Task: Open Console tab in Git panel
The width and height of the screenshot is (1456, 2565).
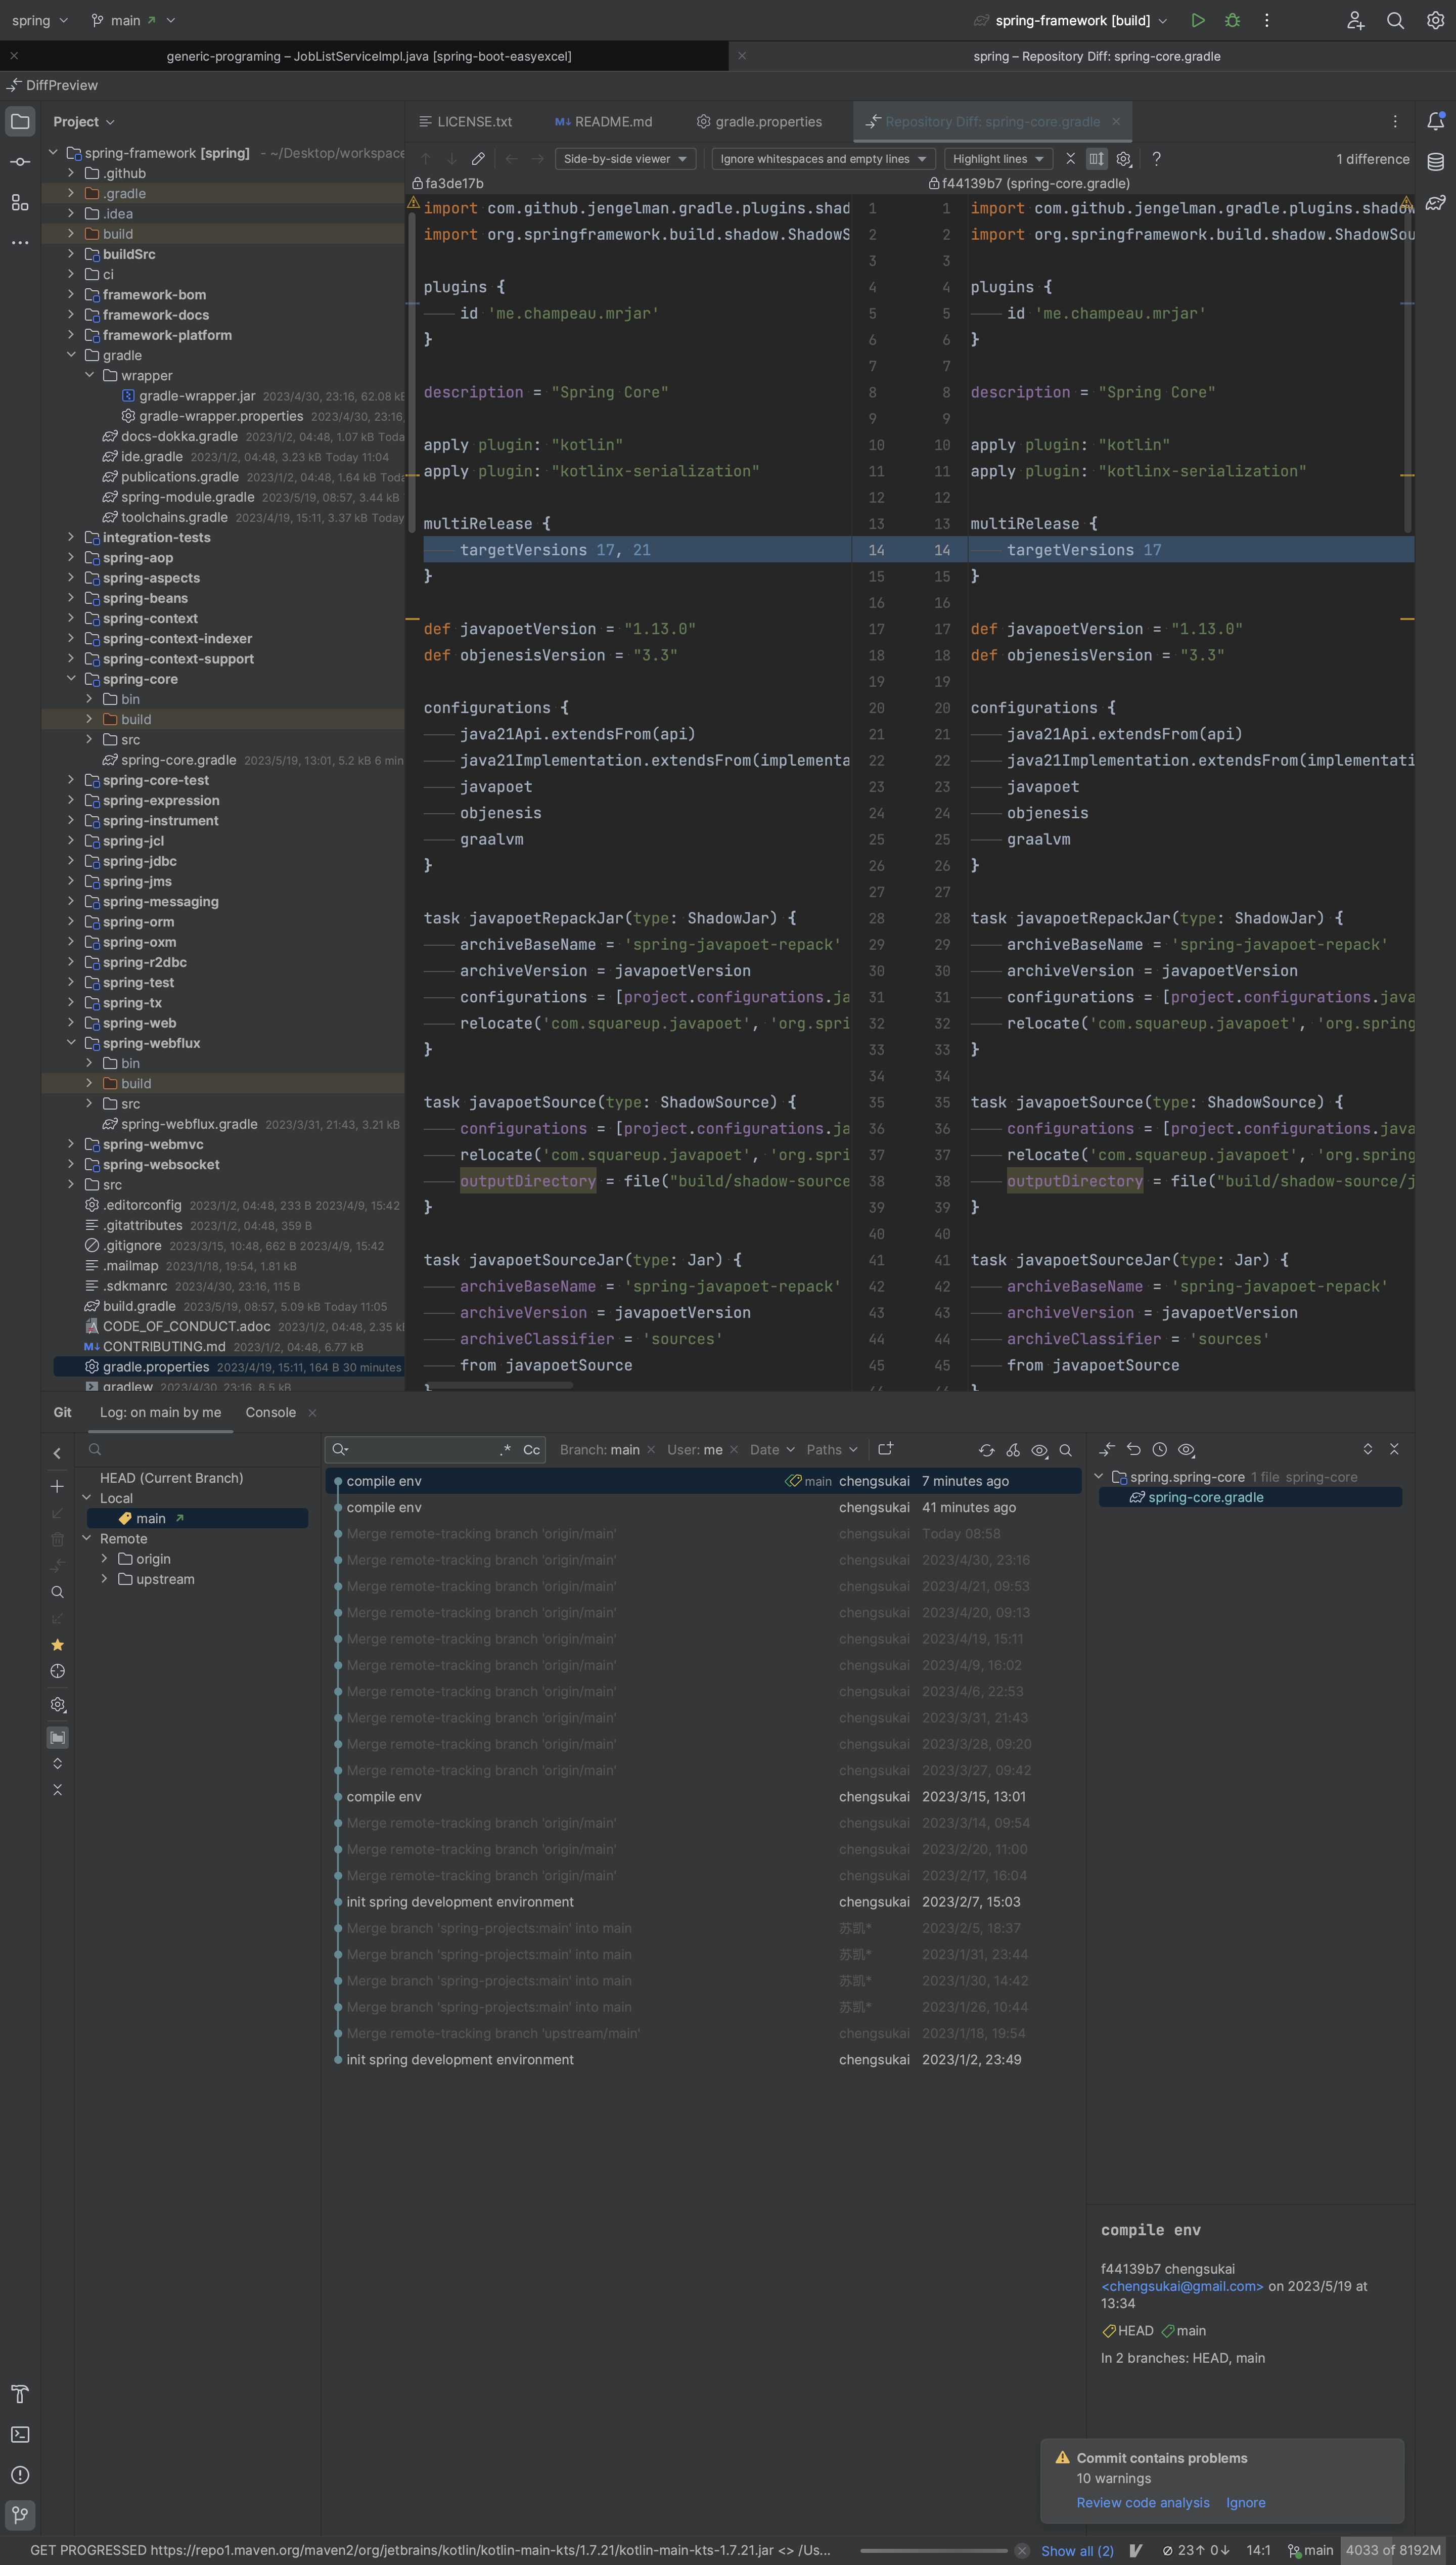Action: 270,1412
